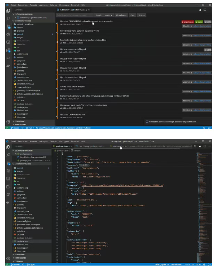The height and width of the screenshot is (268, 214).
Task: Select commit 'Create vsce-attach-file.yml'
Action: pos(72,87)
